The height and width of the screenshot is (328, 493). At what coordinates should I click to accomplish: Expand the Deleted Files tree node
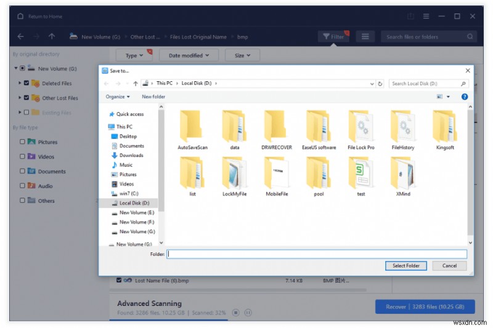[20, 83]
